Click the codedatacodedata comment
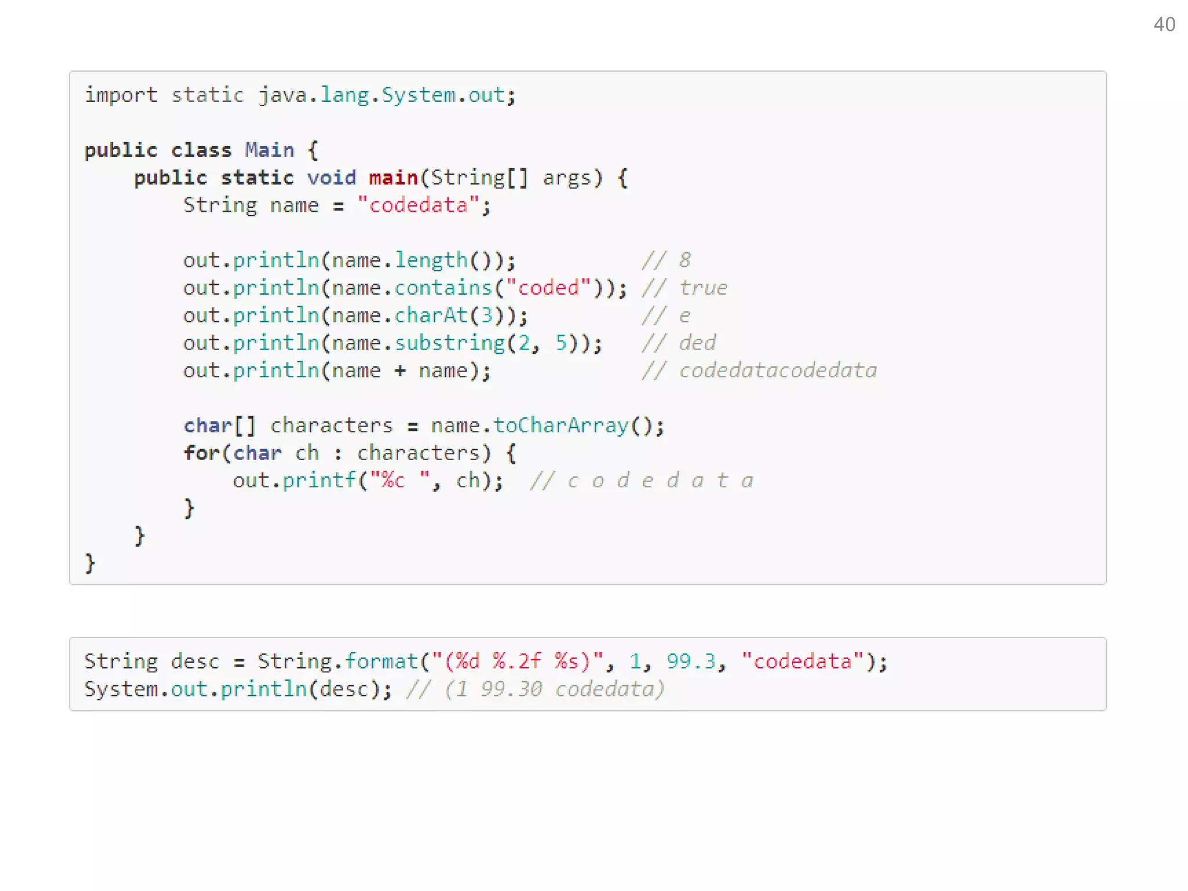1188x891 pixels. [x=759, y=371]
